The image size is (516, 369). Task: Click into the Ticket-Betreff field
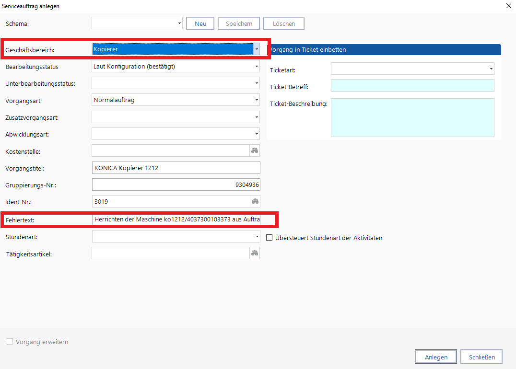pos(412,85)
